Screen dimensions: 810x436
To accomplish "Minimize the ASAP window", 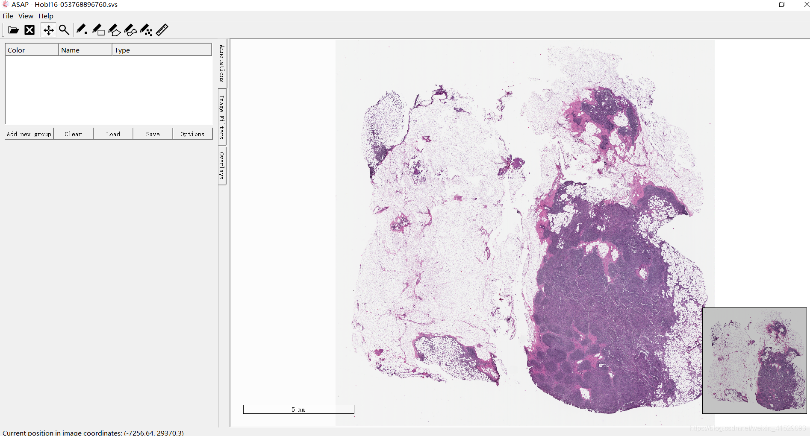I will (757, 4).
